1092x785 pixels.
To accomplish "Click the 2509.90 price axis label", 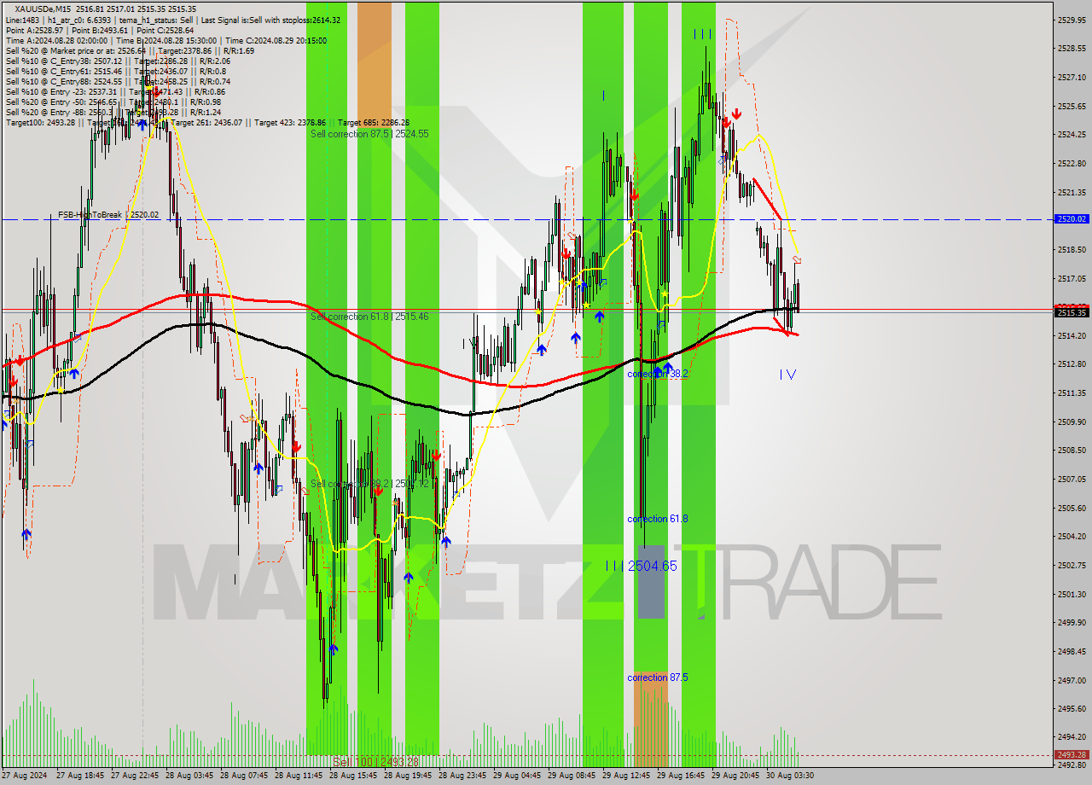I will 1071,422.
